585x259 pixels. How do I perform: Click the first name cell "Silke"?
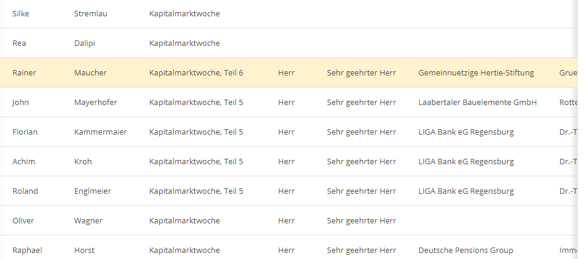point(21,14)
